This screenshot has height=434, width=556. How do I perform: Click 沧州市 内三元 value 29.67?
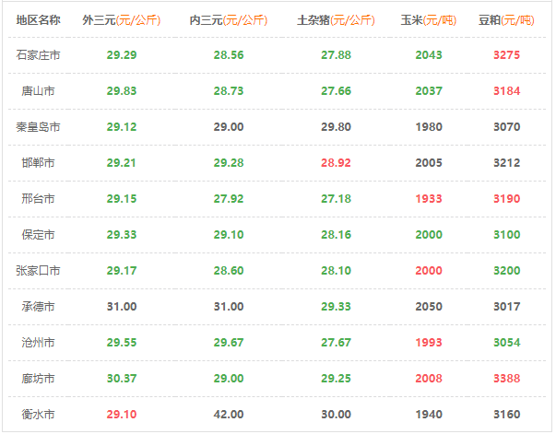coord(229,343)
